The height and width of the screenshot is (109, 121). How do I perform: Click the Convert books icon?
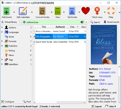42,11
